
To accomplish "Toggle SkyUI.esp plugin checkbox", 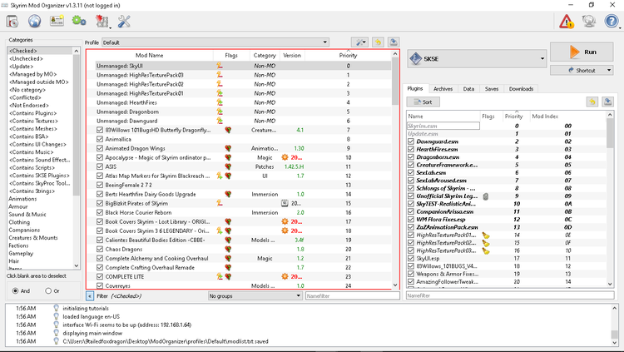I will [411, 259].
